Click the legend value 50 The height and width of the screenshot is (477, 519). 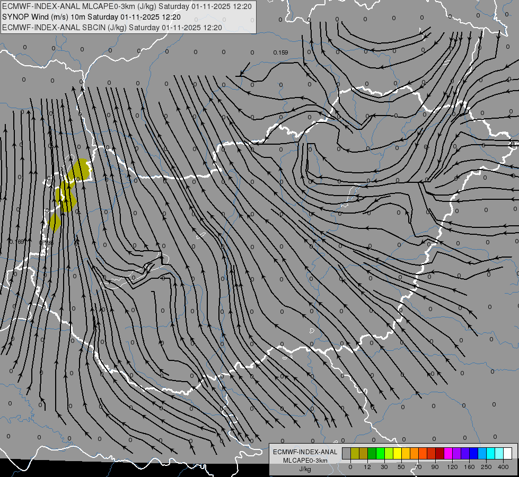click(x=401, y=467)
